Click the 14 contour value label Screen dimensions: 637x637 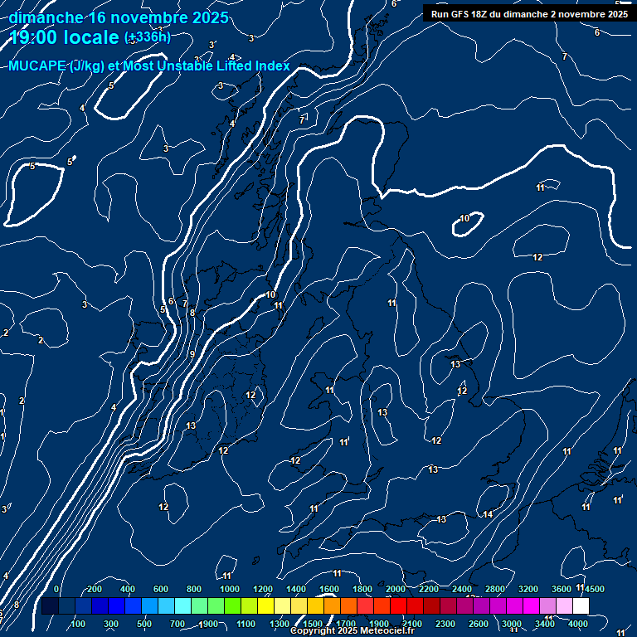(488, 515)
